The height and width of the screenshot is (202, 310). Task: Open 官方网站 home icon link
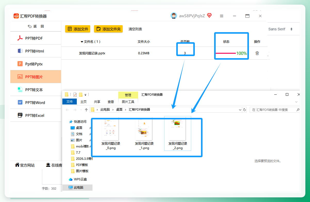click(x=17, y=165)
